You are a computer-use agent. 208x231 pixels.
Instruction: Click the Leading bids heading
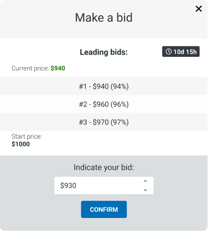click(104, 52)
